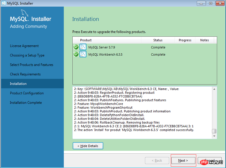Screen dimensions: 226x168
Task: Click the log scrollbar thumb
Action: click(x=214, y=131)
